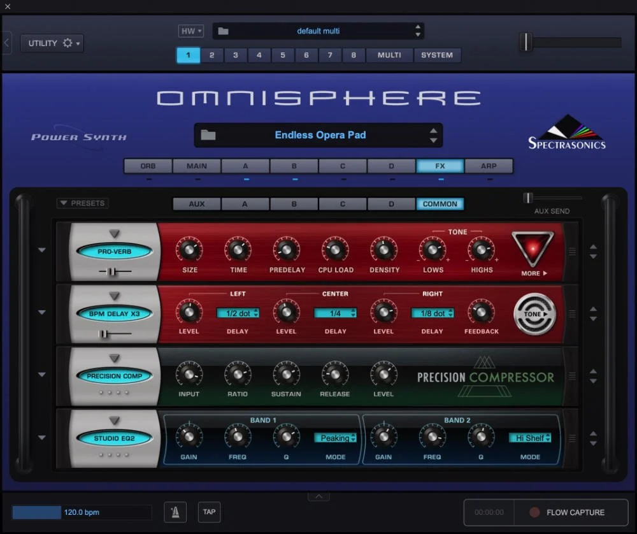Toggle FLOW CAPTURE recording
Viewport: 637px width, 534px height.
[x=571, y=512]
